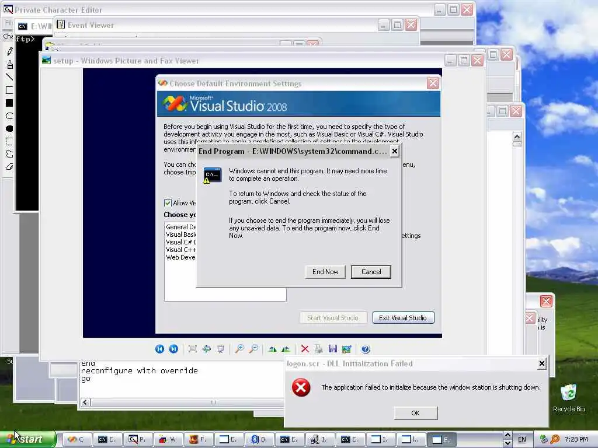Select Brush tool in Private Character Editor

[x=9, y=64]
